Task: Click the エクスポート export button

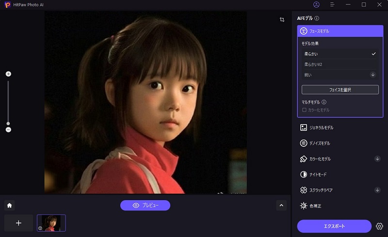Action: pos(334,226)
